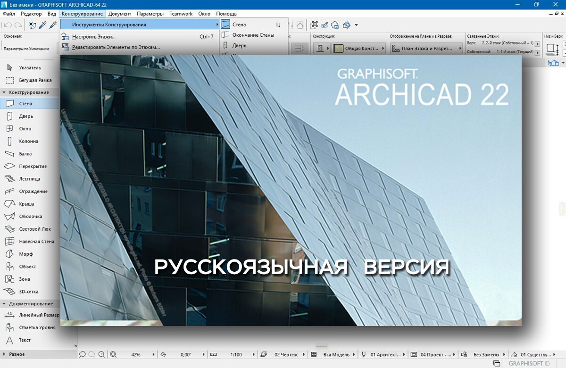
Task: Select the 3D-сетка mesh tool
Action: (x=28, y=292)
